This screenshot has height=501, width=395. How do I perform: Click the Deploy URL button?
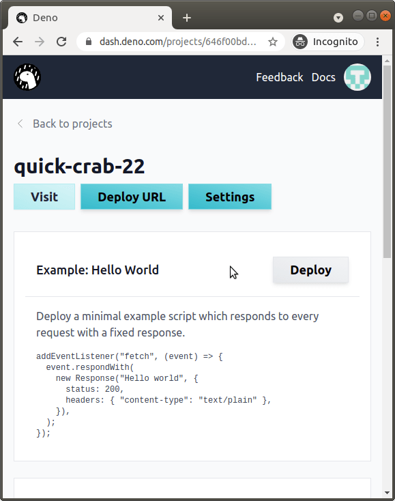[132, 197]
